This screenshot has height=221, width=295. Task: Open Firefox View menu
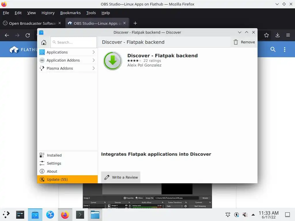31,13
